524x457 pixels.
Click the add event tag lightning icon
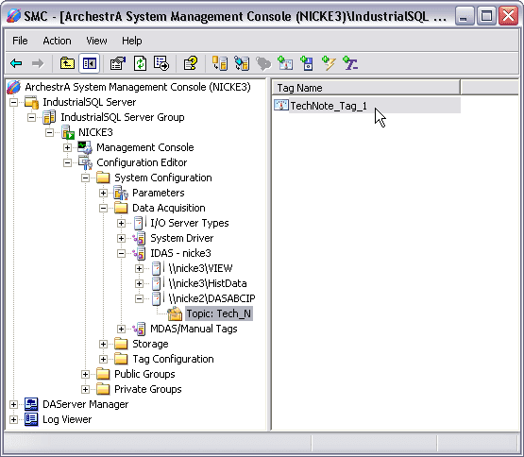329,63
